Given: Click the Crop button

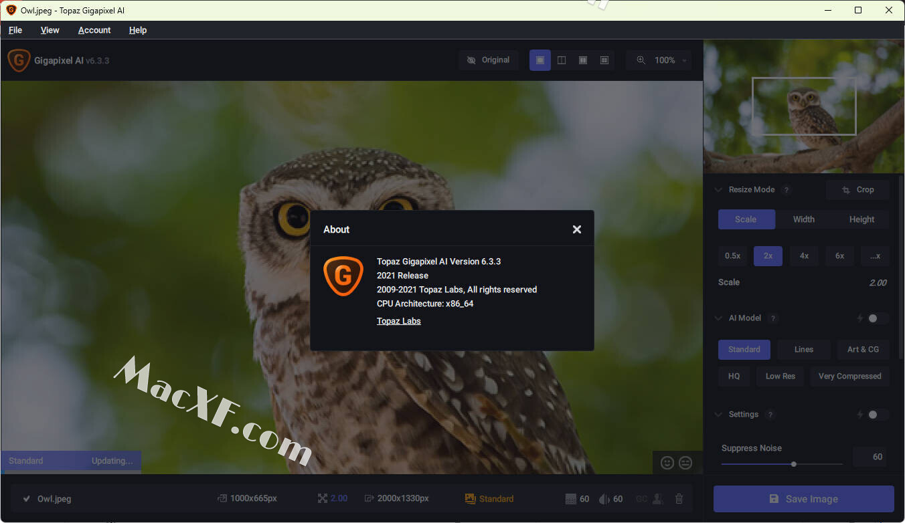Looking at the screenshot, I should pos(857,190).
